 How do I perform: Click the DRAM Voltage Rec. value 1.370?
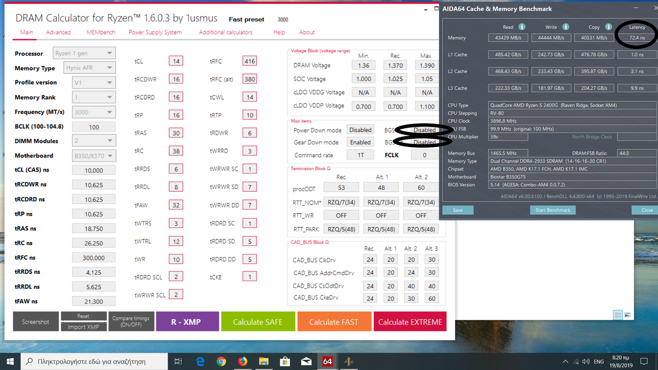pyautogui.click(x=395, y=65)
